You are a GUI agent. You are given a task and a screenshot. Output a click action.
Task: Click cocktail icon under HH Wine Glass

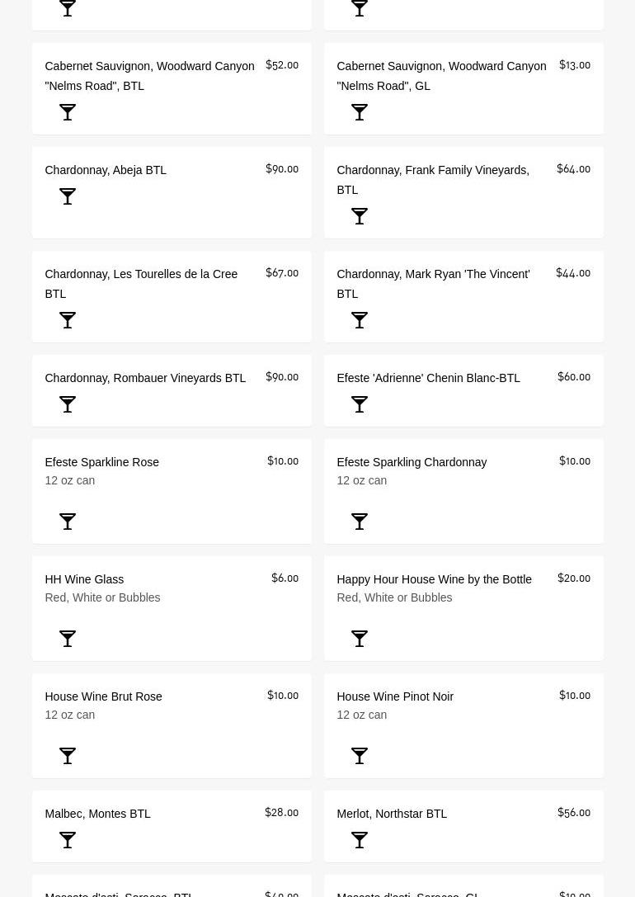[68, 639]
